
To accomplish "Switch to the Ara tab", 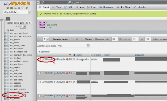I will coord(80,7).
